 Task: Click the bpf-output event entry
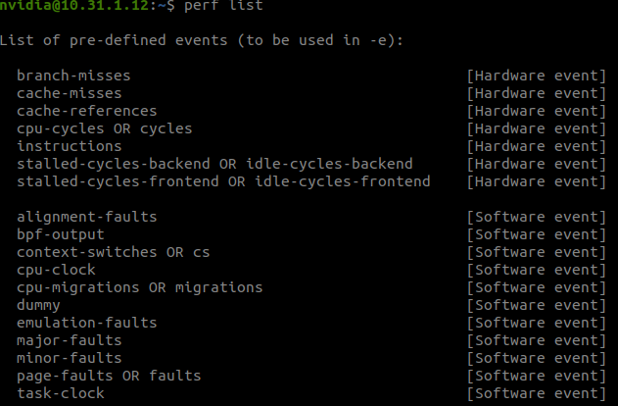pos(61,234)
